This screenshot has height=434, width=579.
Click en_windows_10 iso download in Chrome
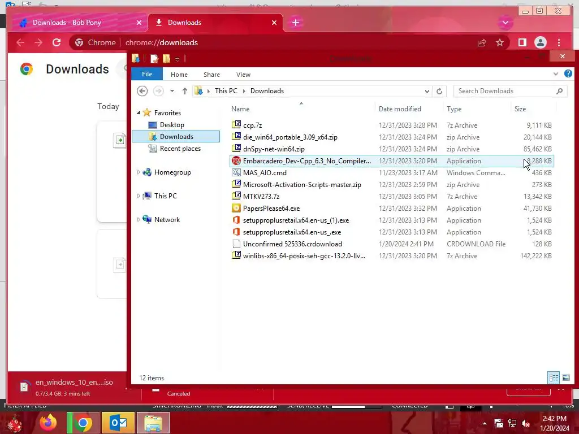pos(74,387)
